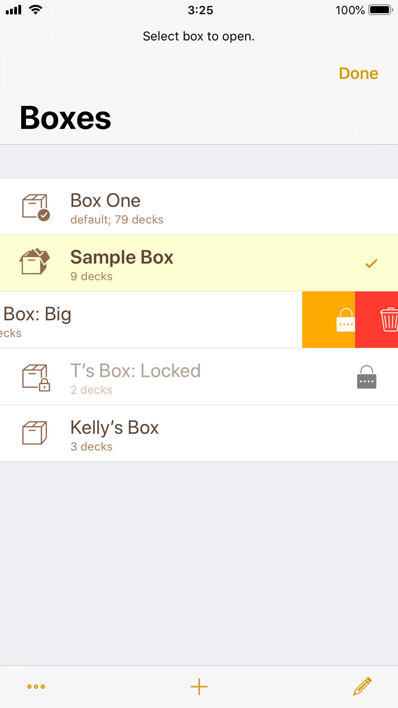Tap the Sample Box selection checkmark

click(x=371, y=263)
